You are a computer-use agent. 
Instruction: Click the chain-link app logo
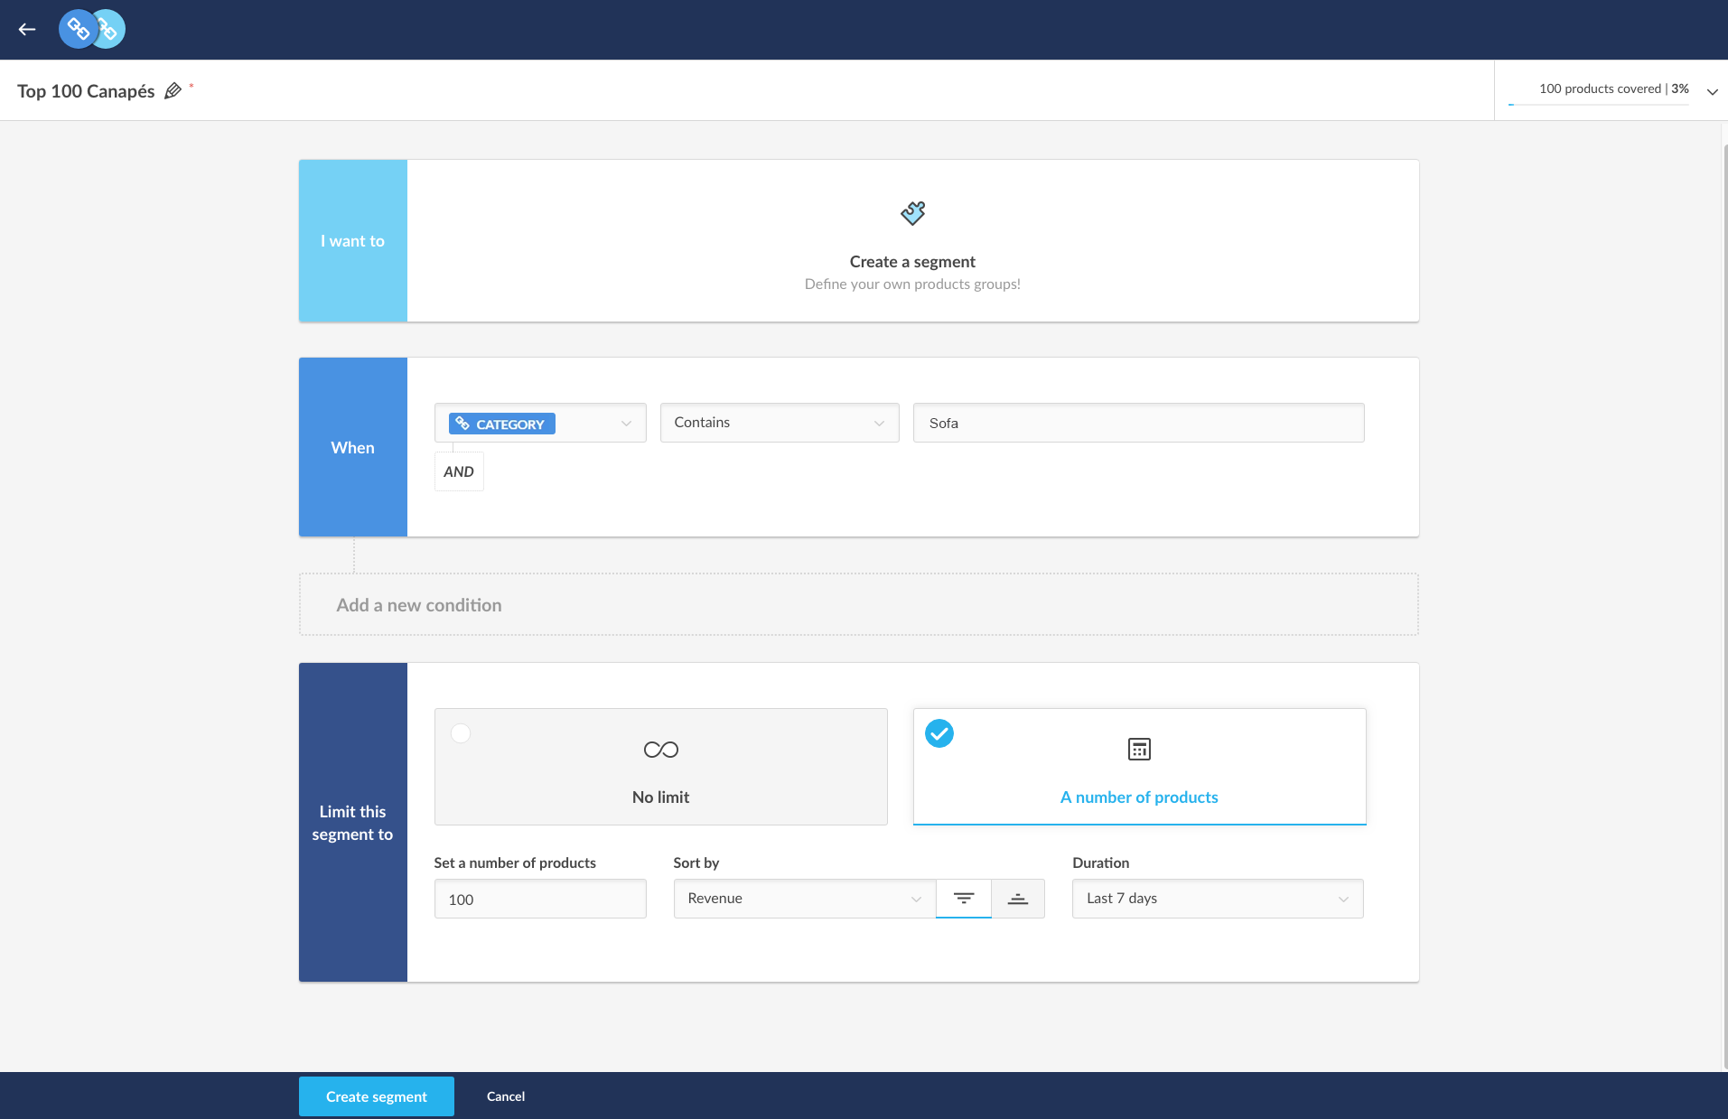click(92, 30)
